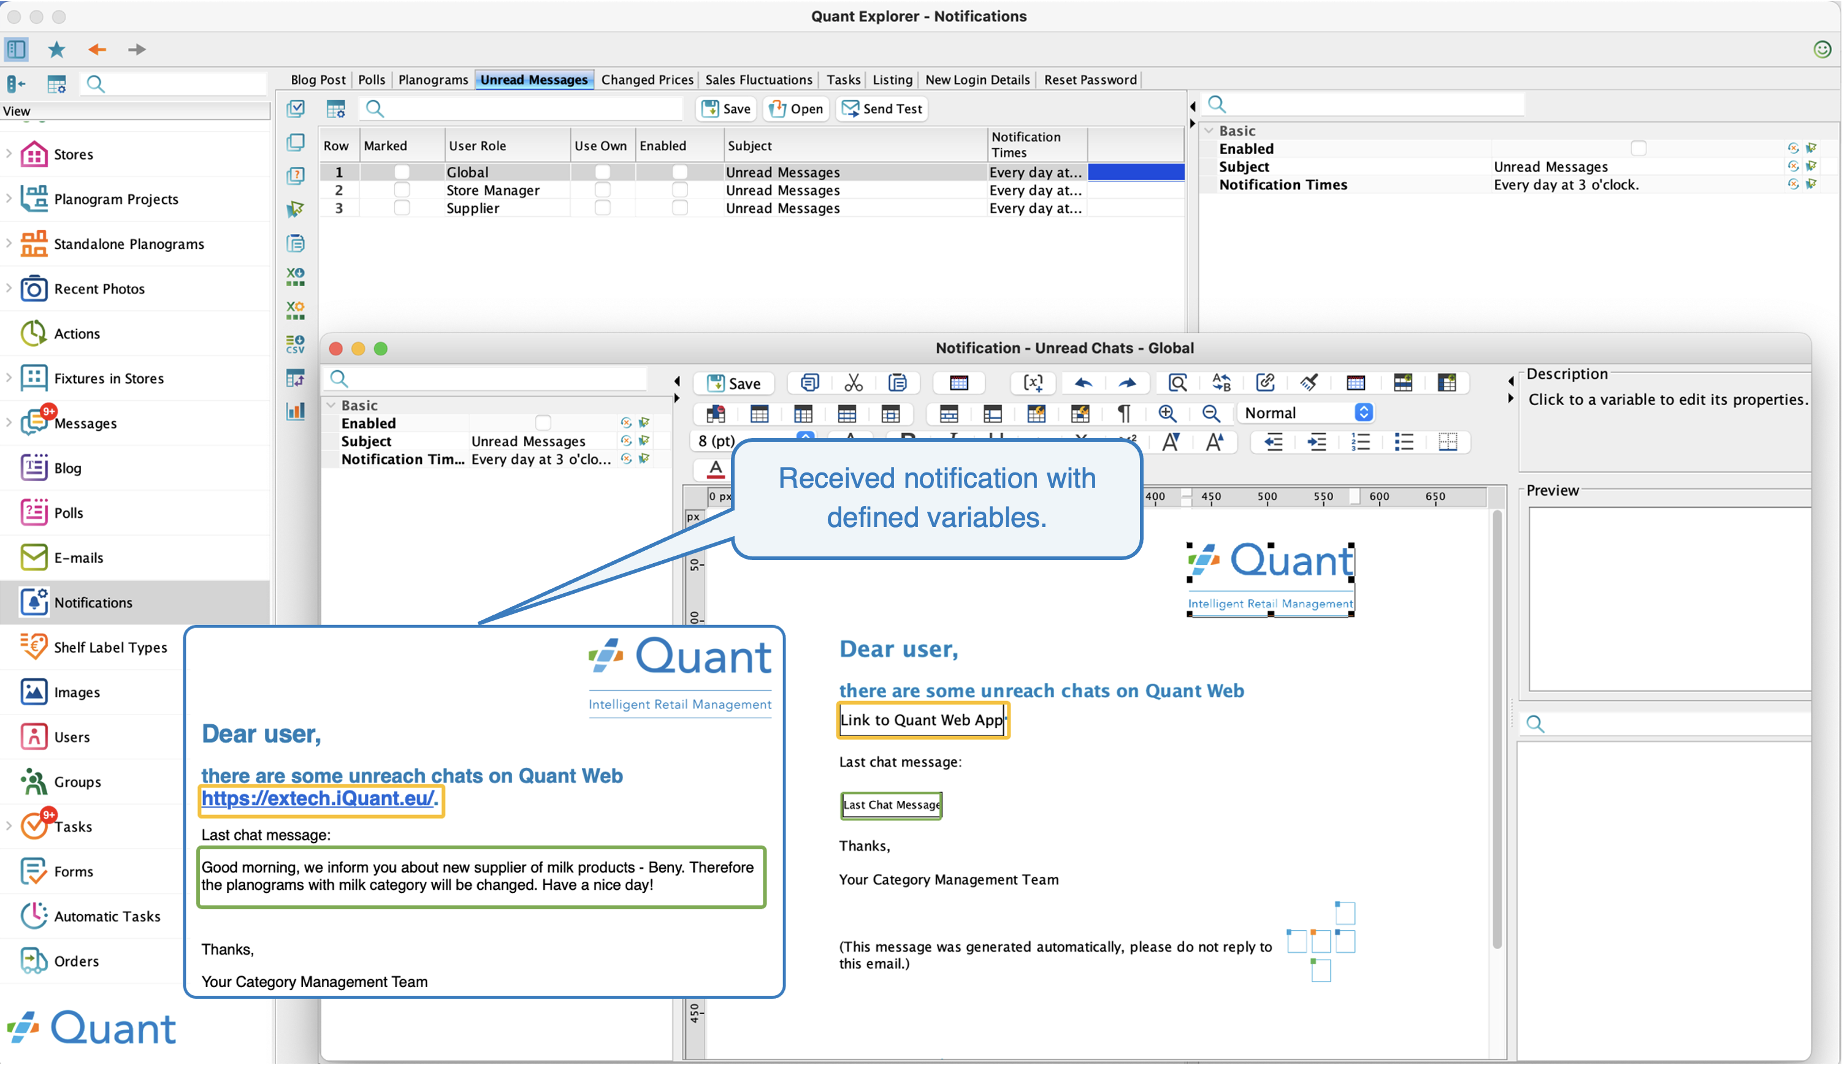Toggle Use Own checkbox for Global row
The height and width of the screenshot is (1065, 1842).
click(602, 172)
